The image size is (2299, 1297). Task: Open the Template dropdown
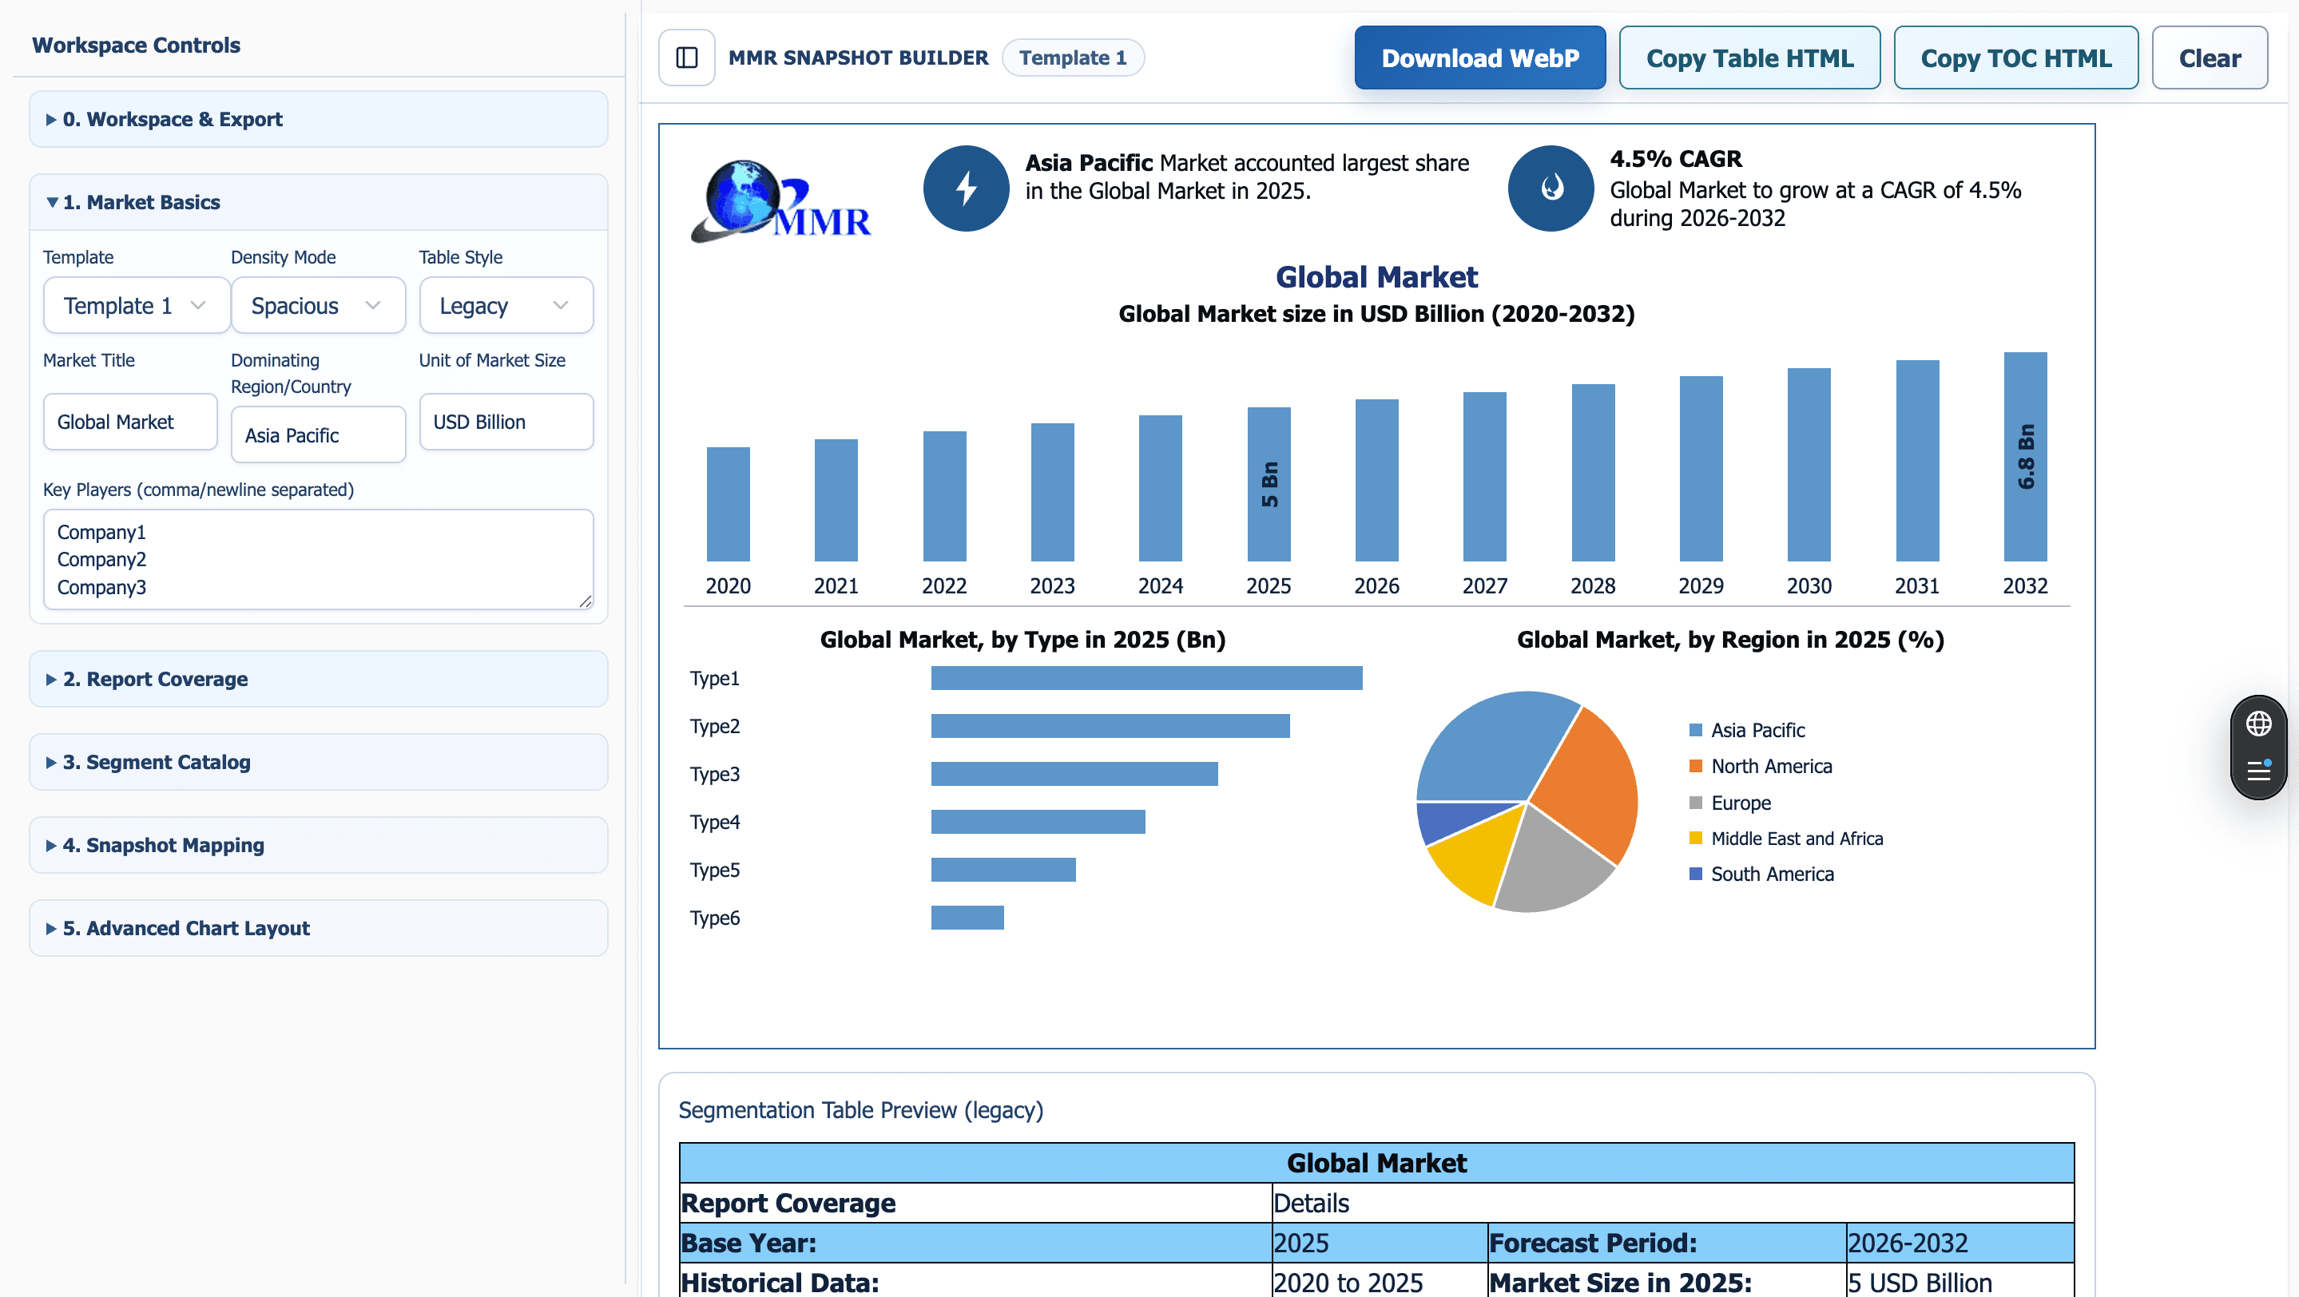point(136,306)
